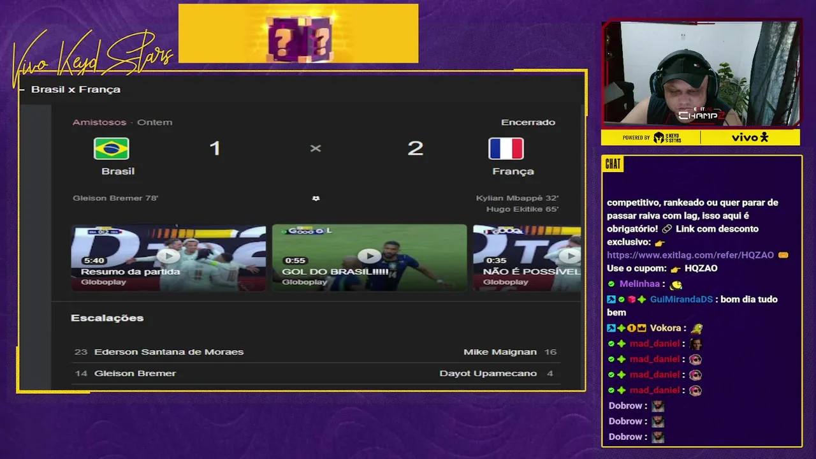Select the França team name
Viewport: 816px width, 459px height.
513,171
